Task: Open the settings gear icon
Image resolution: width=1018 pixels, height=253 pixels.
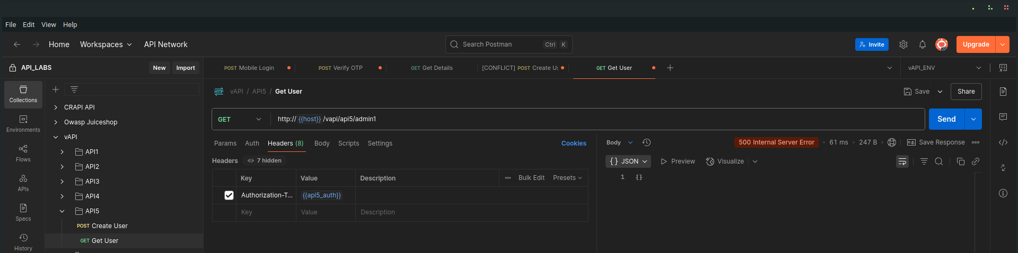Action: point(903,44)
